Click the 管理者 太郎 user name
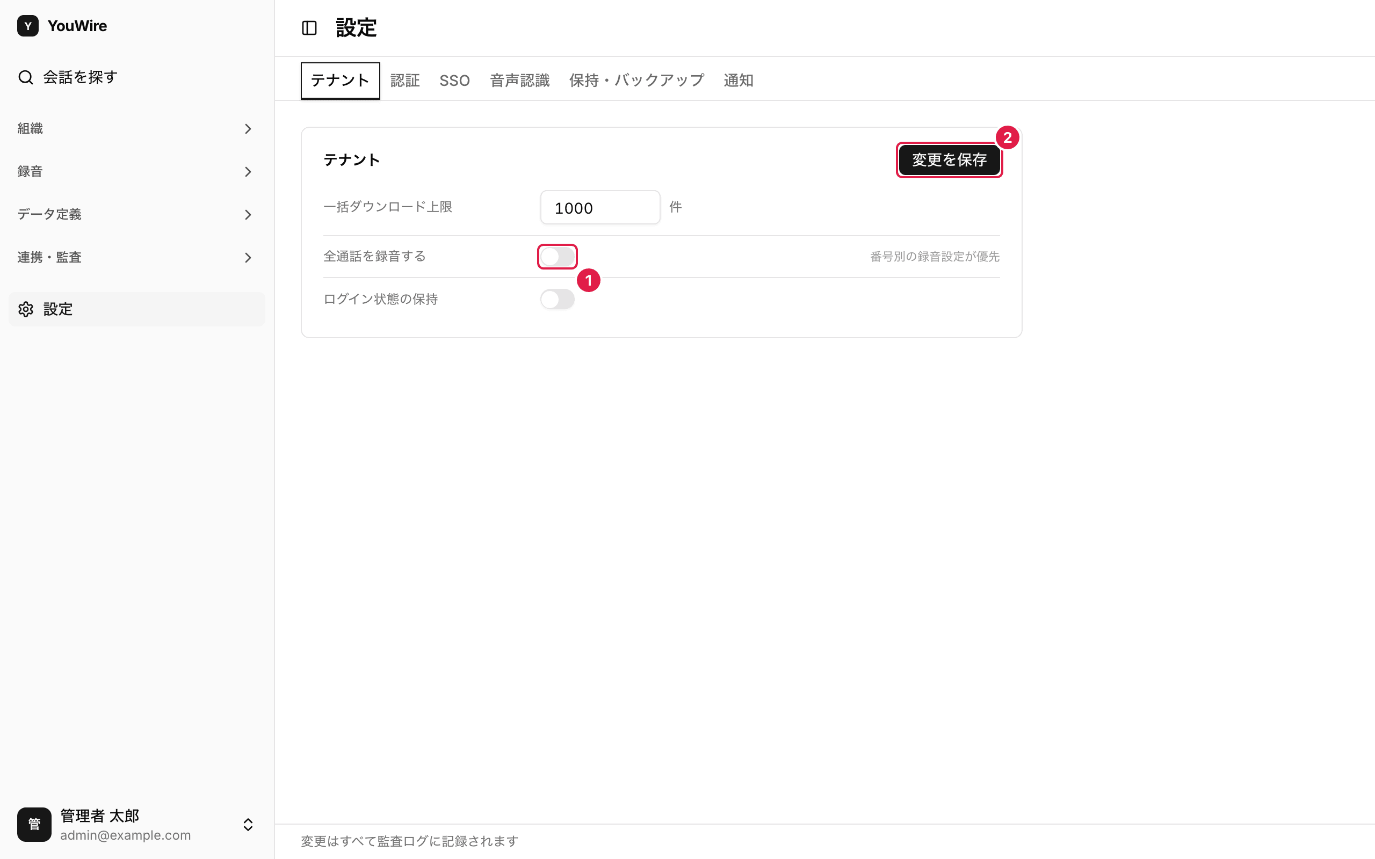This screenshot has width=1375, height=859. 100,816
